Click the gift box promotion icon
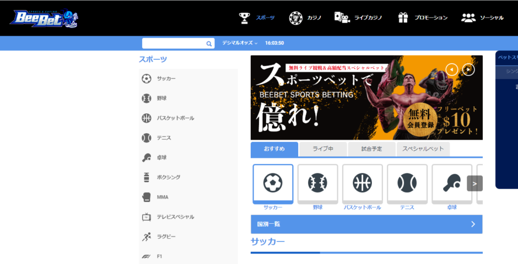The width and height of the screenshot is (518, 264). point(403,18)
